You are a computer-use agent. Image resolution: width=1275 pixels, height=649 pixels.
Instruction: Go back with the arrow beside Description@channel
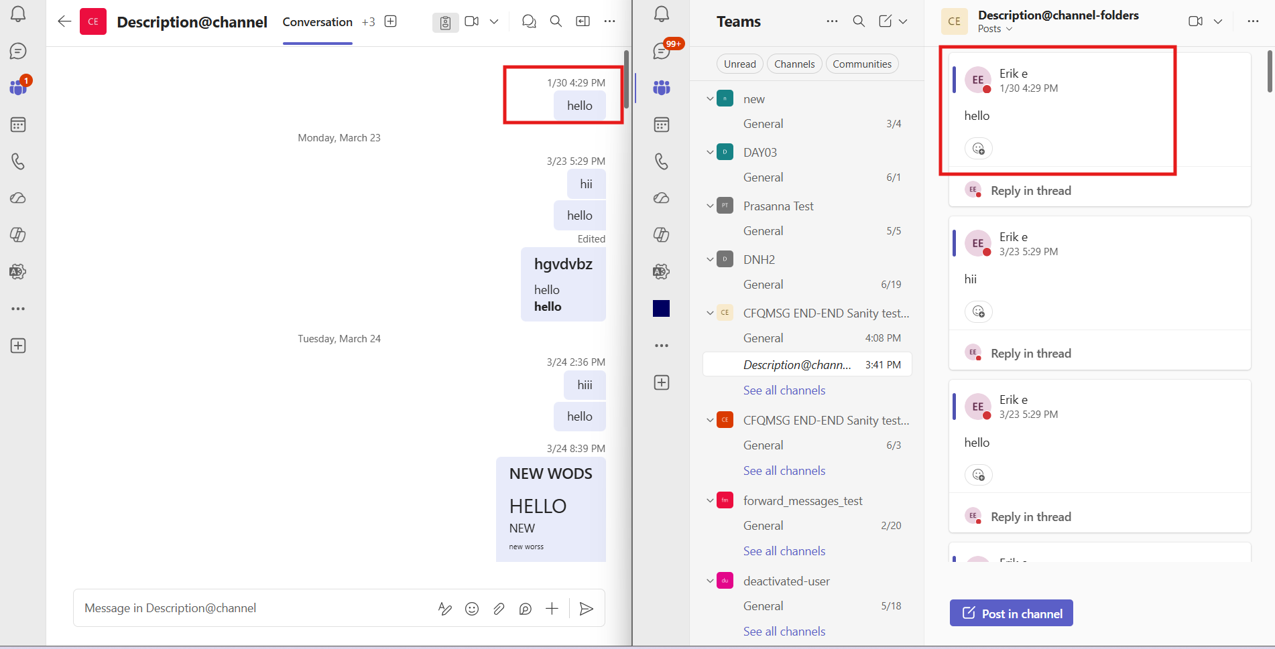point(64,21)
